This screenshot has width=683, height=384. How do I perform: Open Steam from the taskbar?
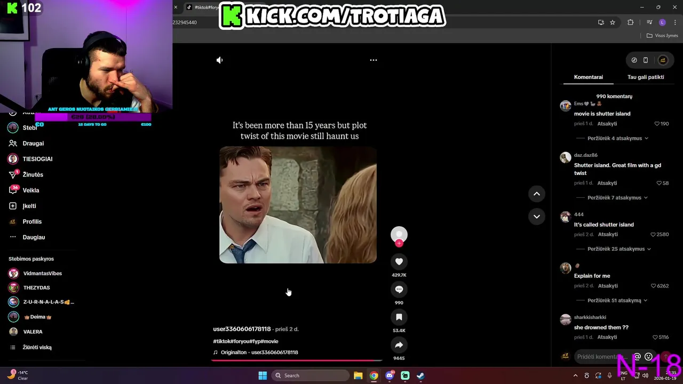coord(420,375)
